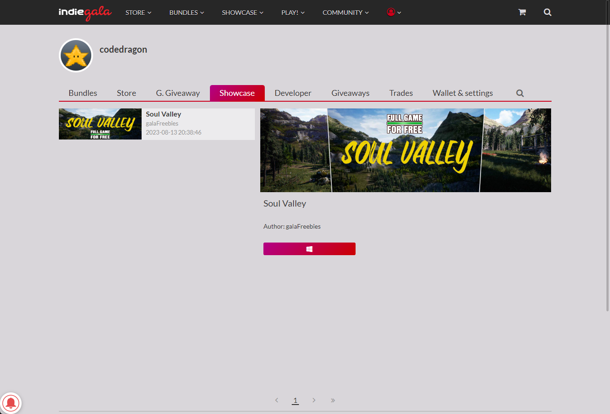Screen dimensions: 610x414
Task: Expand the BUNDLES dropdown menu
Action: (187, 13)
